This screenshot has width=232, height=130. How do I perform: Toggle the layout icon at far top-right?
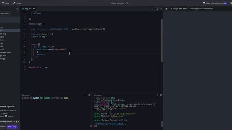tap(231, 3)
